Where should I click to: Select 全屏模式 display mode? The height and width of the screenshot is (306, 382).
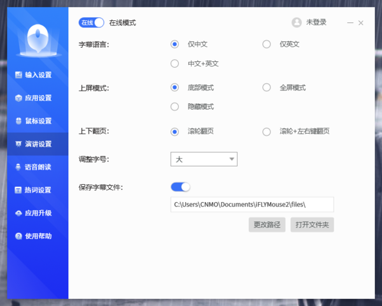click(267, 87)
